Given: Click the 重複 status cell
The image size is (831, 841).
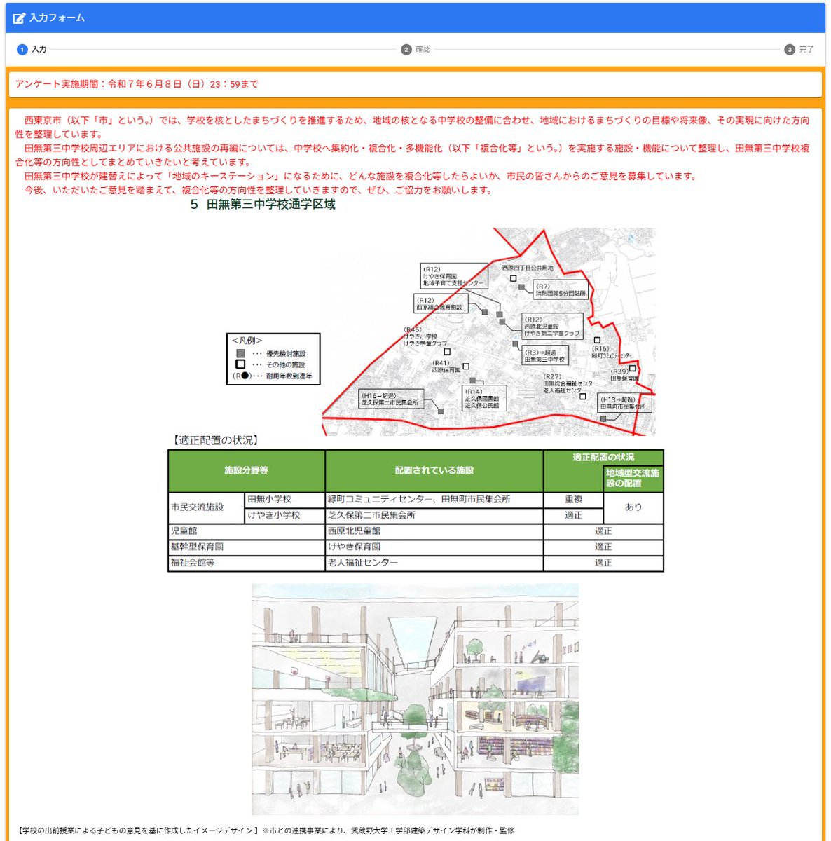Looking at the screenshot, I should click(573, 500).
